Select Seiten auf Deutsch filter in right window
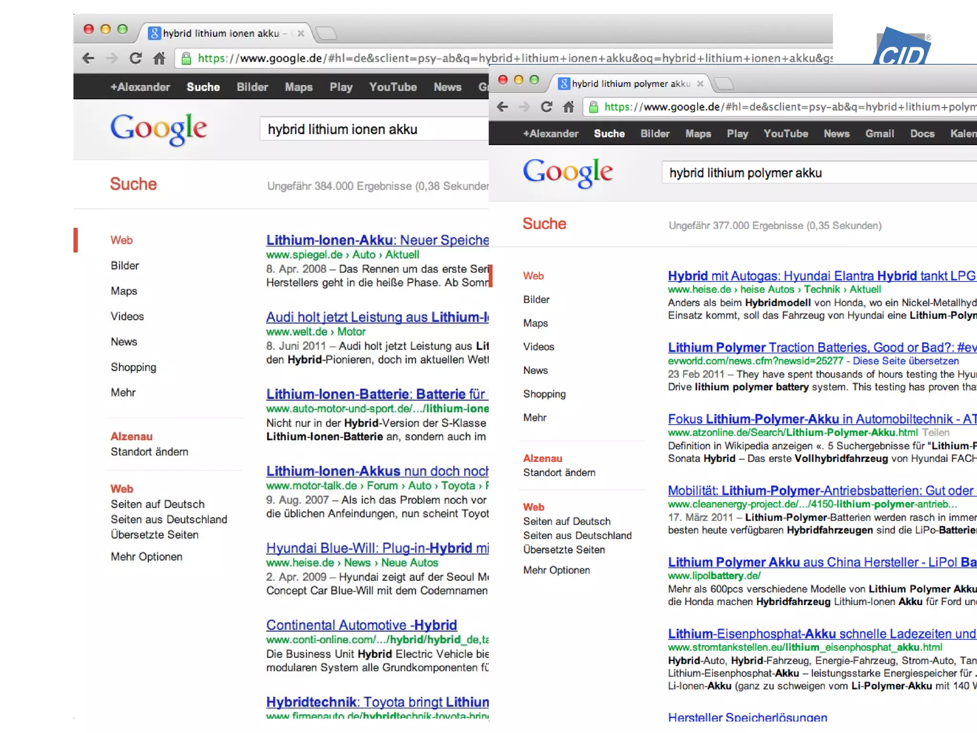The image size is (977, 733). 566,521
